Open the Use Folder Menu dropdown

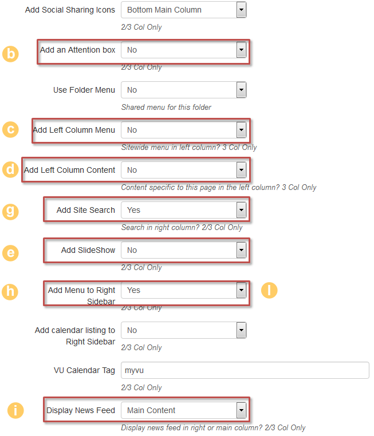pos(183,90)
